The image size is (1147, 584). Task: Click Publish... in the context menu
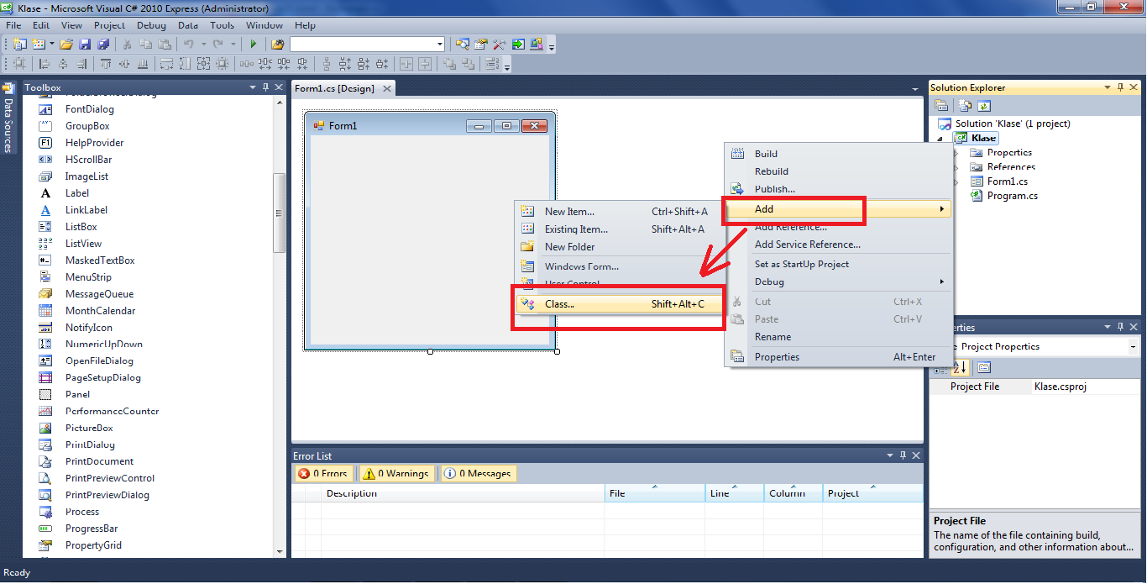tap(838, 189)
